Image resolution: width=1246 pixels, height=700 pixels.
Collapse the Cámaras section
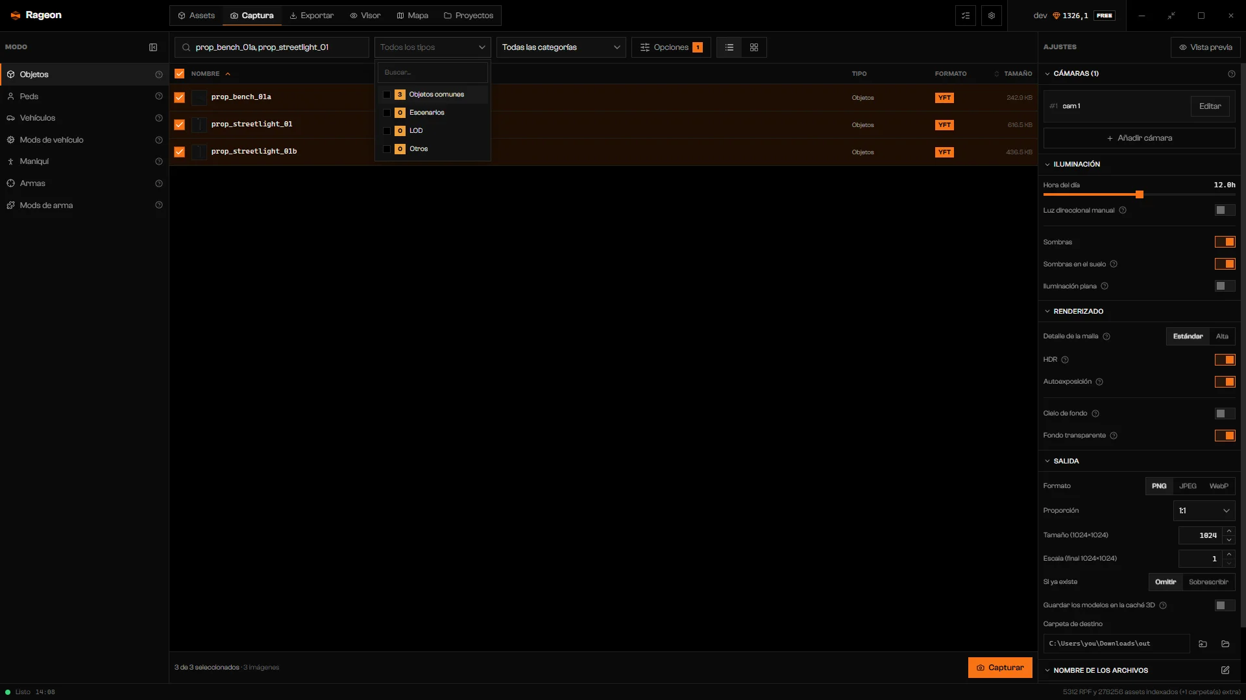[1047, 74]
